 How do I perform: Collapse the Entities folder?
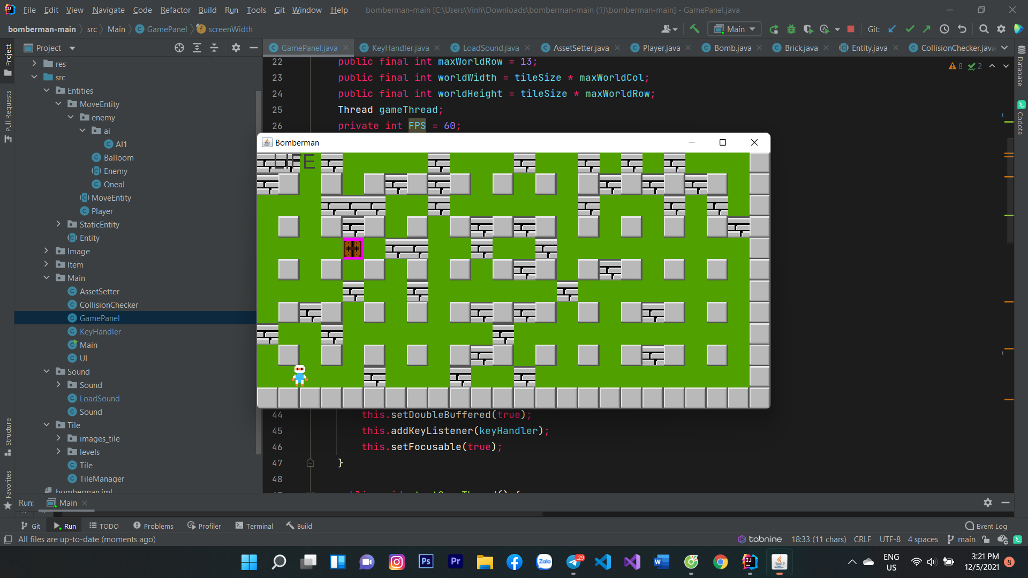(x=47, y=90)
